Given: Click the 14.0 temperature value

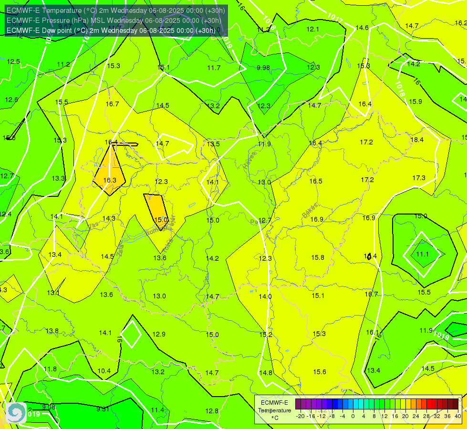Looking at the screenshot, I should 265,296.
